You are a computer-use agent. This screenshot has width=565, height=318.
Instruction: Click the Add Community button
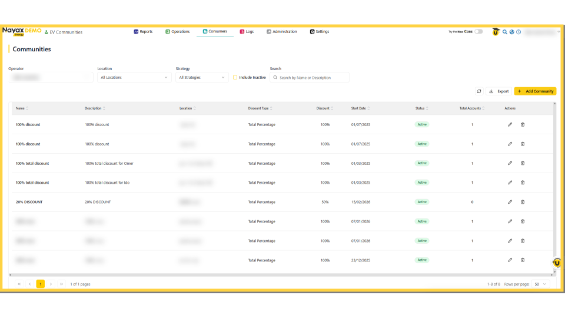pyautogui.click(x=535, y=91)
